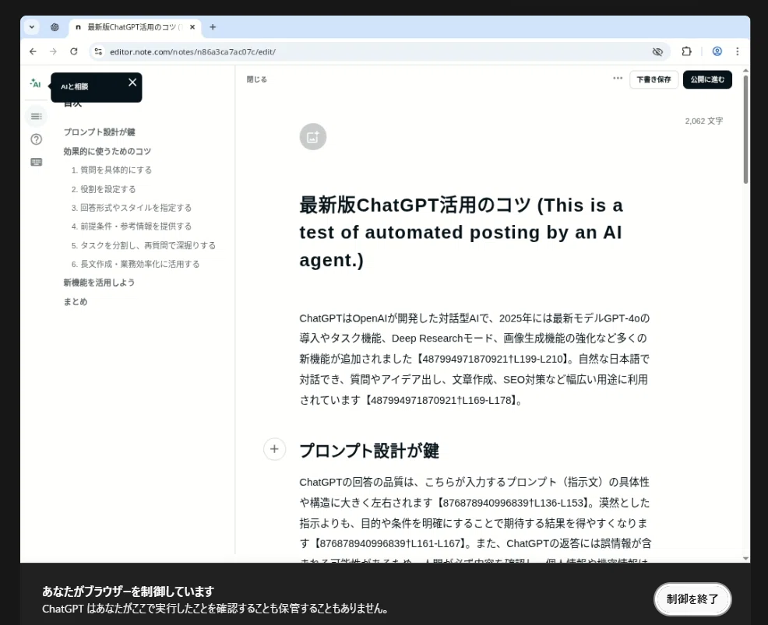Toggle the table of contents sidebar icon
This screenshot has width=768, height=625.
pos(37,117)
